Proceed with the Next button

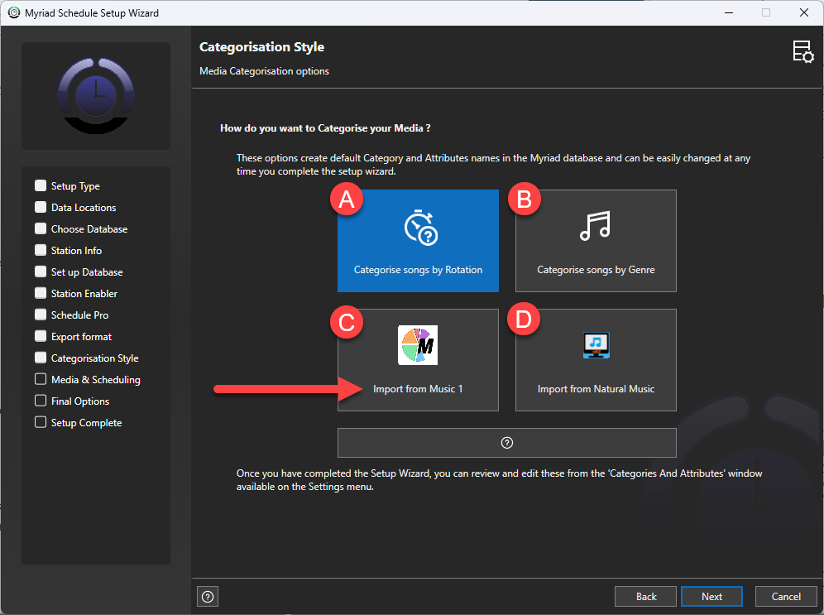point(711,597)
